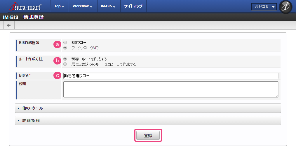Viewport: 296px width, 150px height.
Task: Click the サイトマップ link
Action: (x=133, y=6)
